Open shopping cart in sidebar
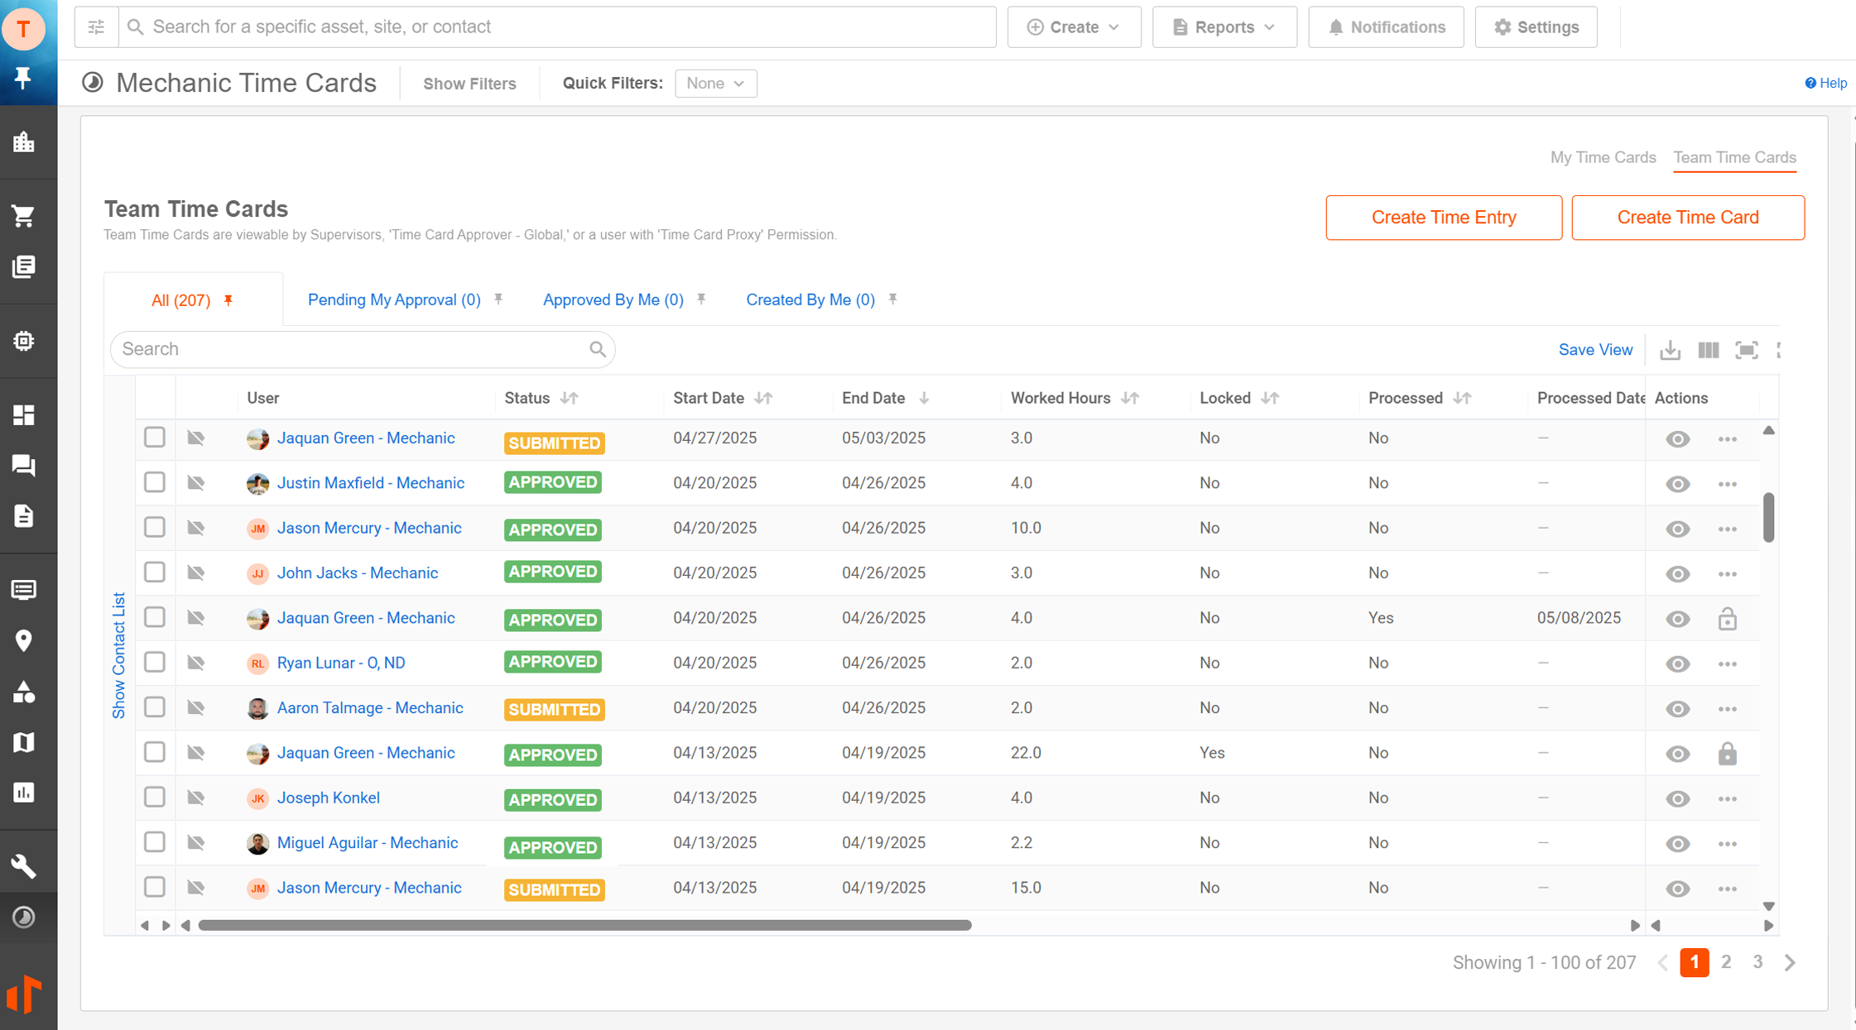The height and width of the screenshot is (1030, 1856). 24,216
